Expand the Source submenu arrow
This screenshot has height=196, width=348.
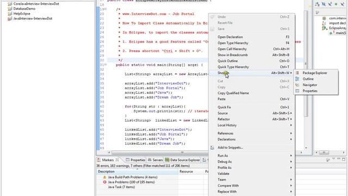point(291,113)
